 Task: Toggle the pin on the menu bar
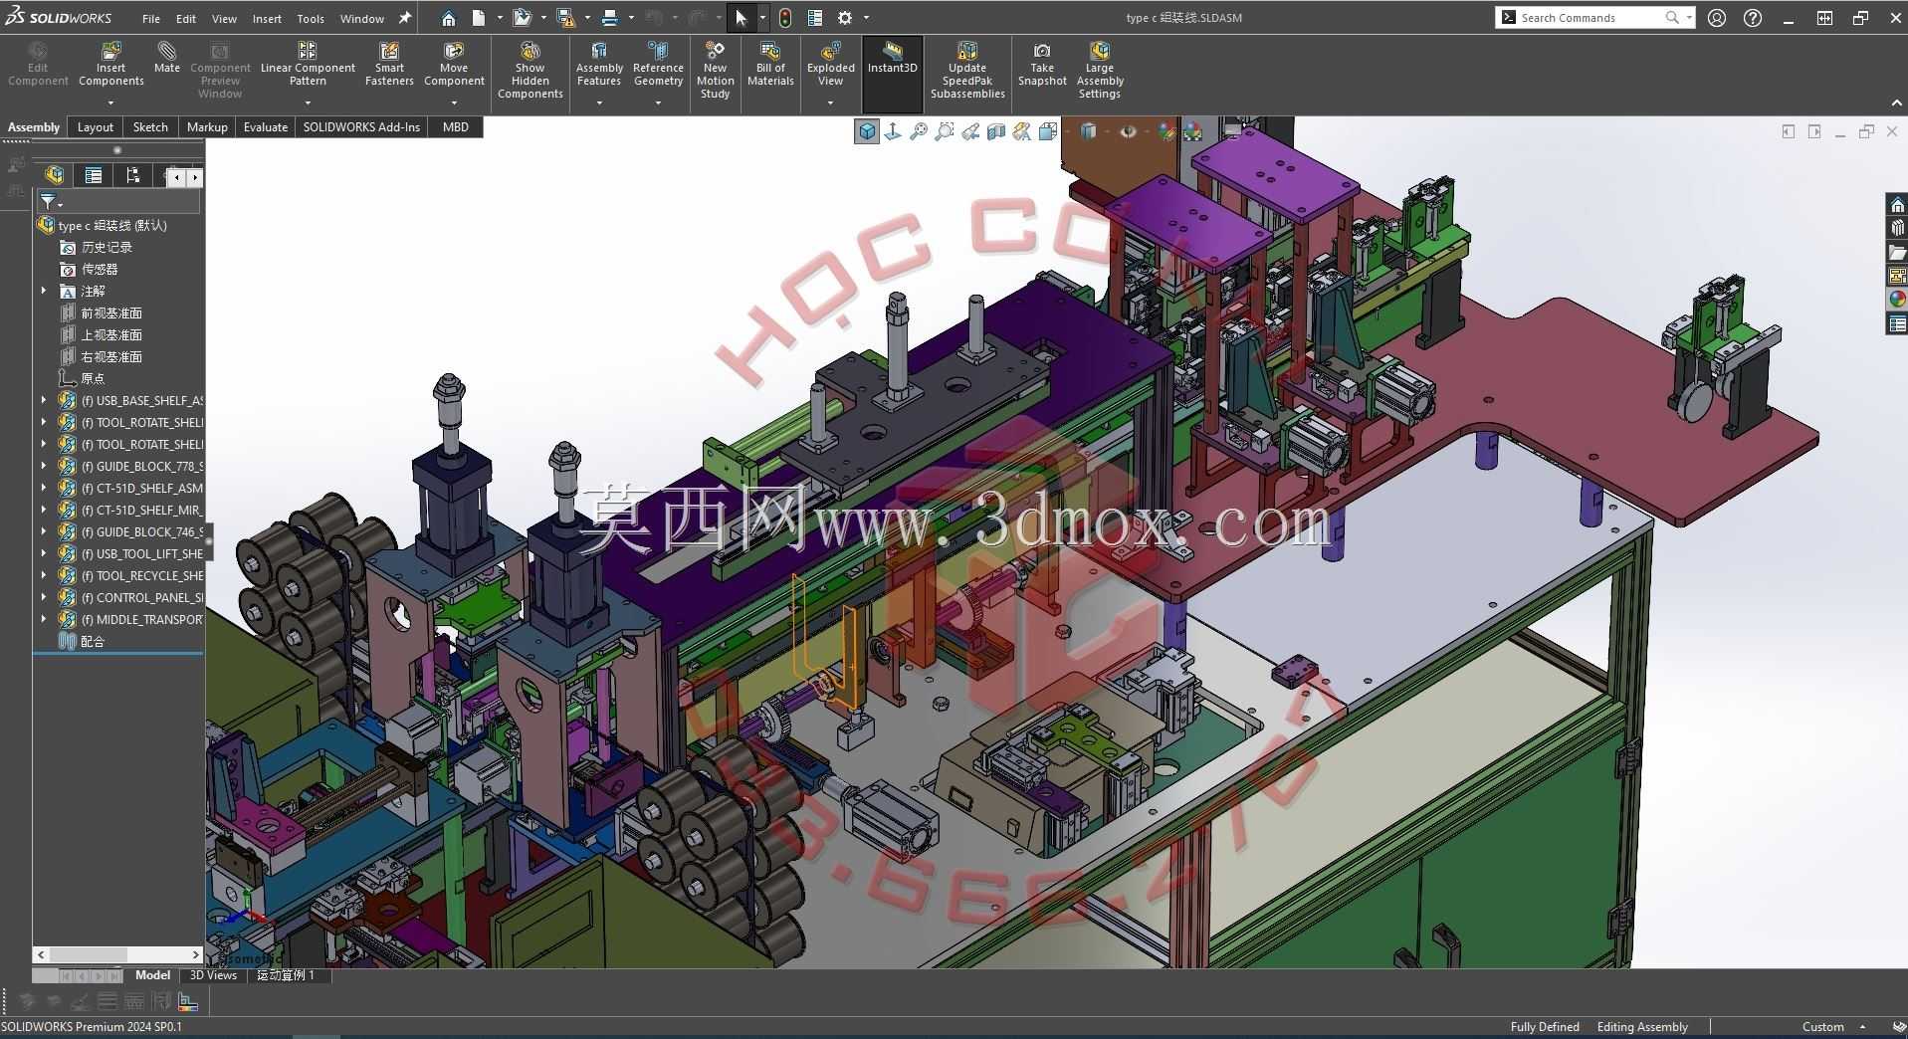click(405, 18)
